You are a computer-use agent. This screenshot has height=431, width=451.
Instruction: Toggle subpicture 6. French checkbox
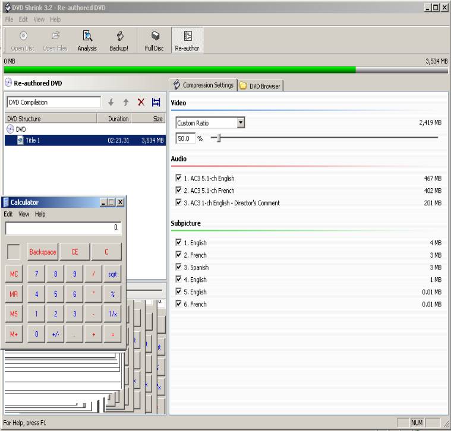[x=178, y=304]
